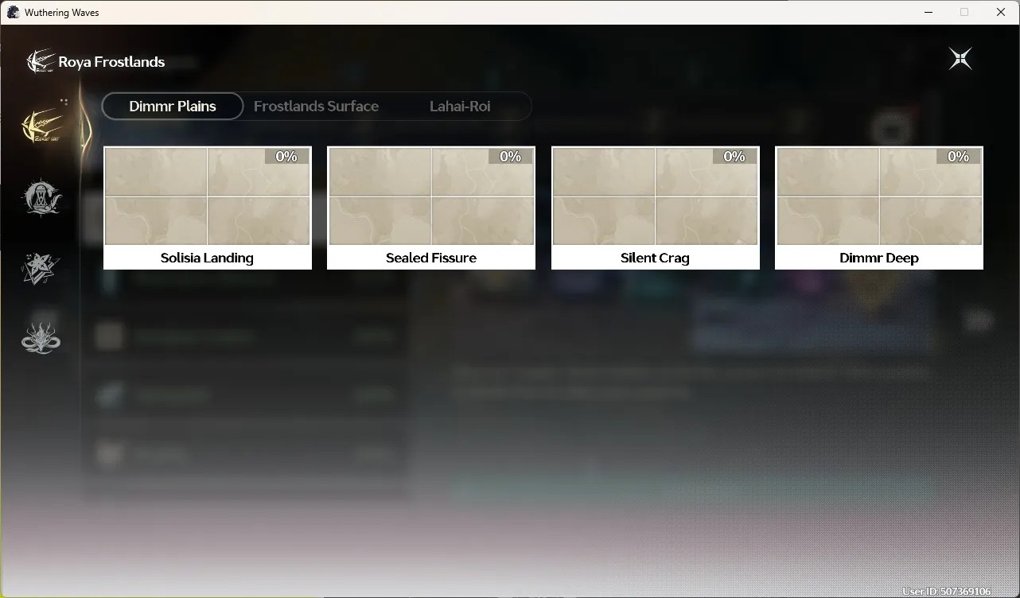Switch to the Dimmr Plains tab
Viewport: 1020px width, 598px height.
[173, 106]
